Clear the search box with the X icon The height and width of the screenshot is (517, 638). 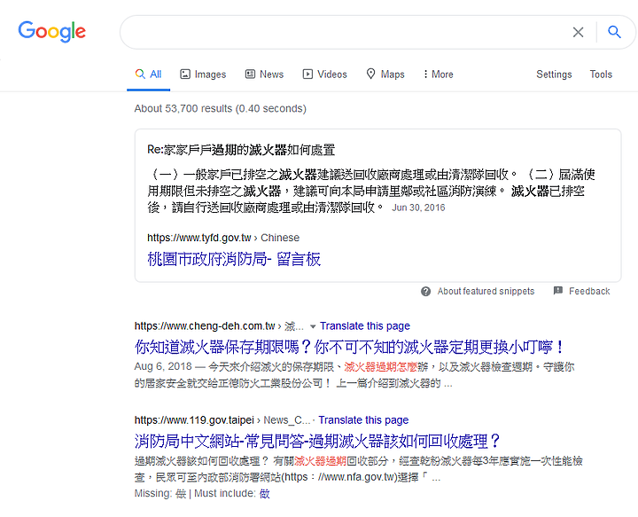tap(578, 32)
